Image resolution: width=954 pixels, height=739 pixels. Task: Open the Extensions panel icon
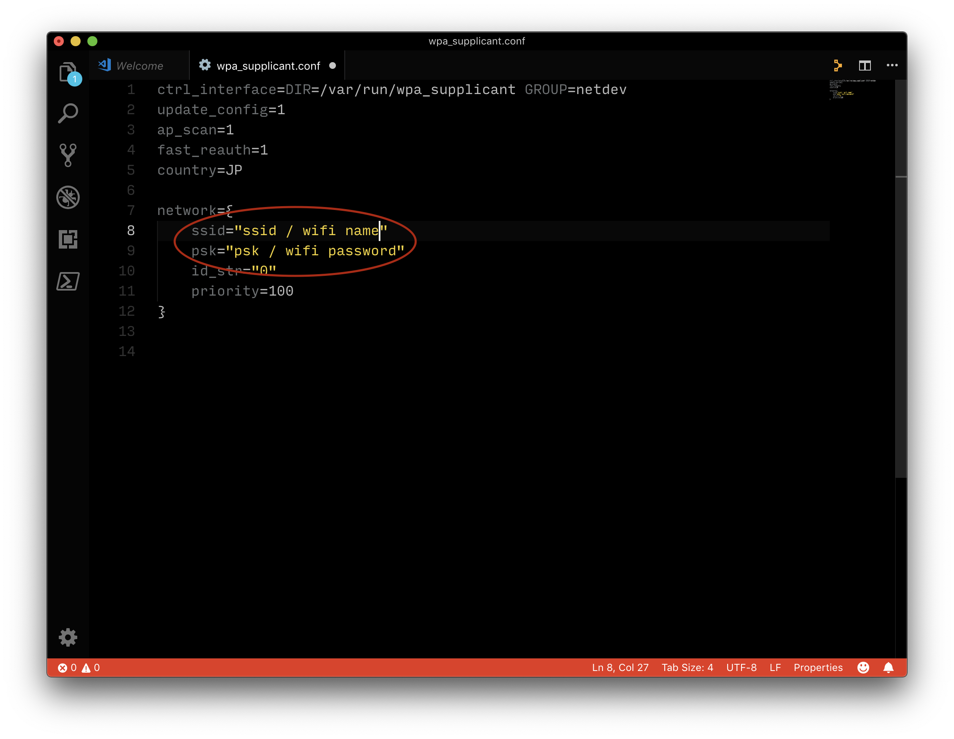pyautogui.click(x=68, y=239)
